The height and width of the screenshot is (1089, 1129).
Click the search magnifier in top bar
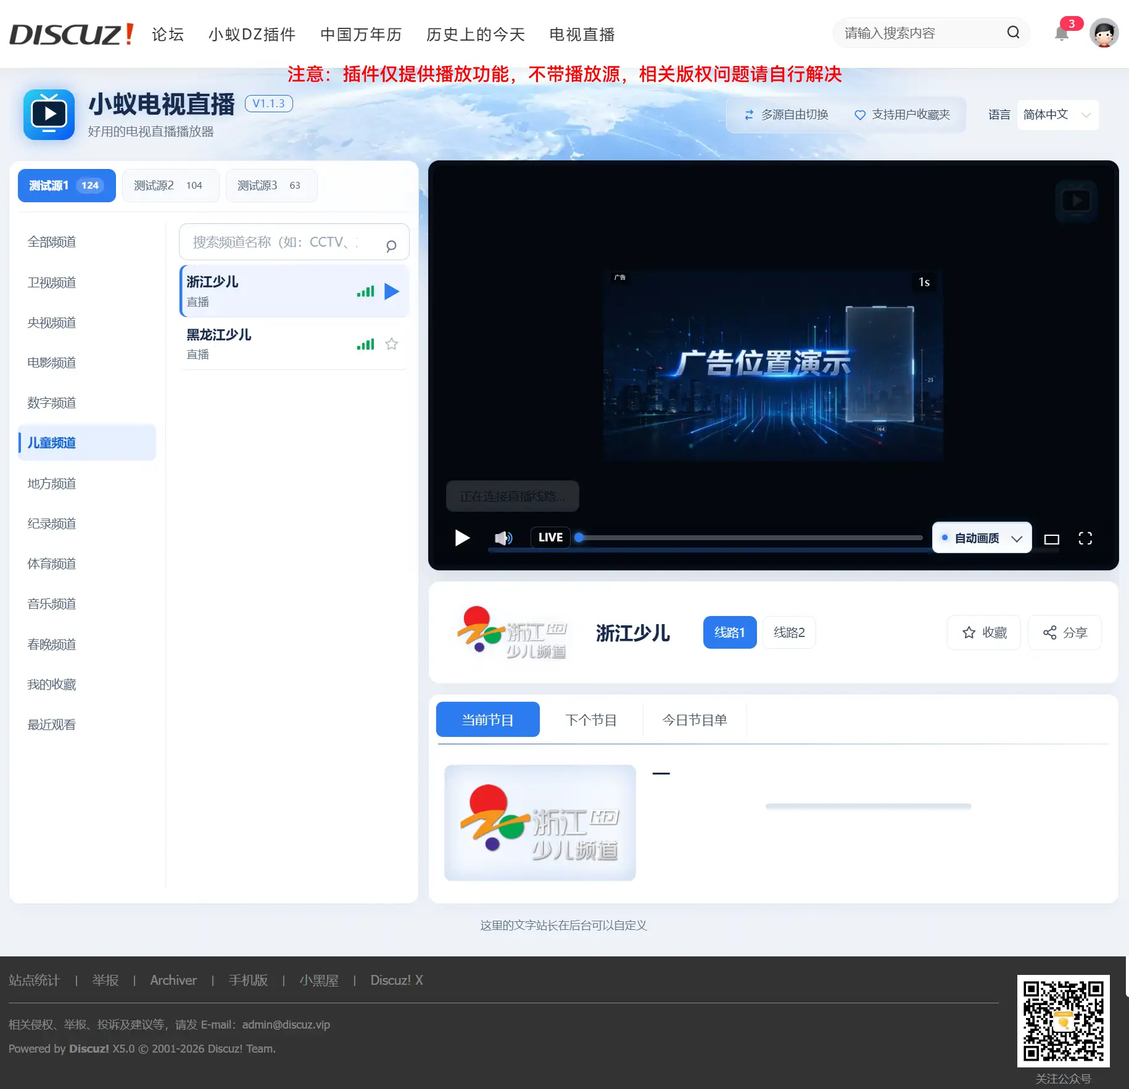pos(1013,33)
